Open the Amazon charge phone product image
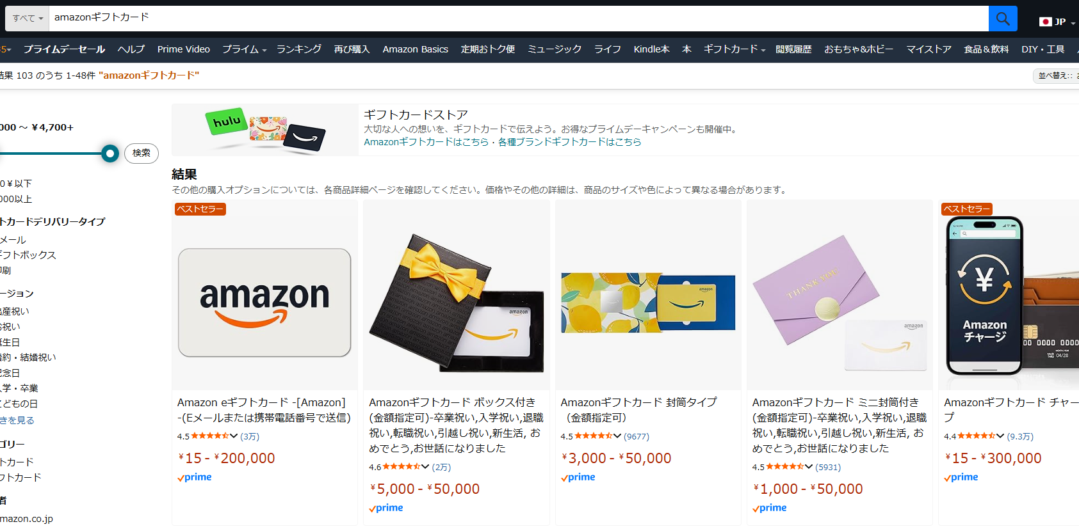The width and height of the screenshot is (1079, 529). (1009, 296)
